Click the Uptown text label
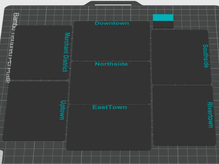This screenshot has width=219, height=164. click(63, 110)
